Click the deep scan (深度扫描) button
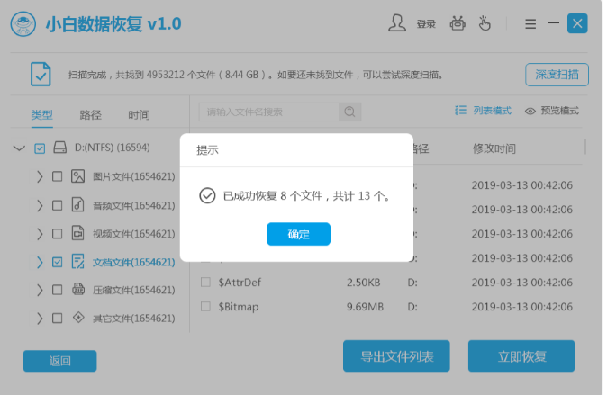 tap(557, 74)
